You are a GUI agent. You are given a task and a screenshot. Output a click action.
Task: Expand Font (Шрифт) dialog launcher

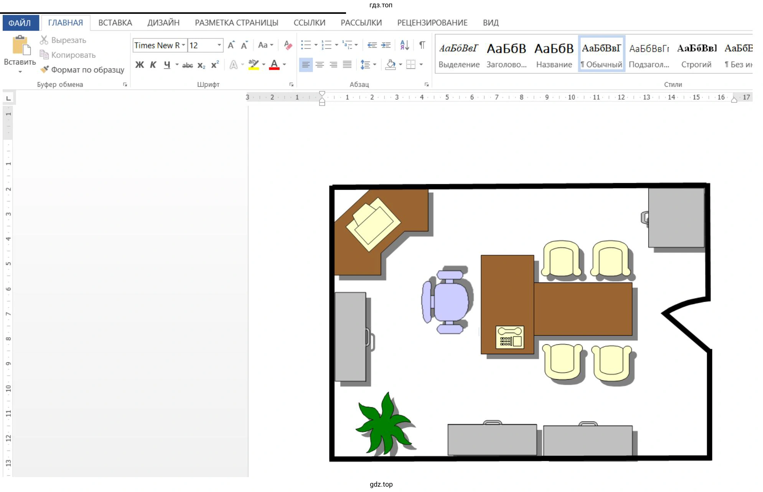pos(291,84)
